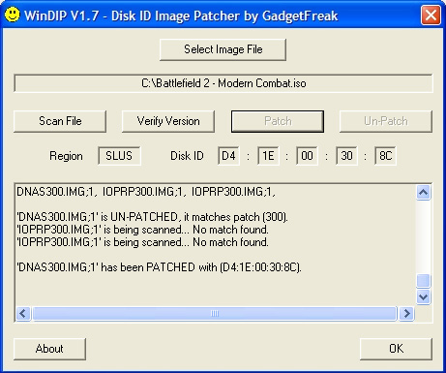Click the Disk ID field showing 1E
The width and height of the screenshot is (446, 373).
click(268, 156)
